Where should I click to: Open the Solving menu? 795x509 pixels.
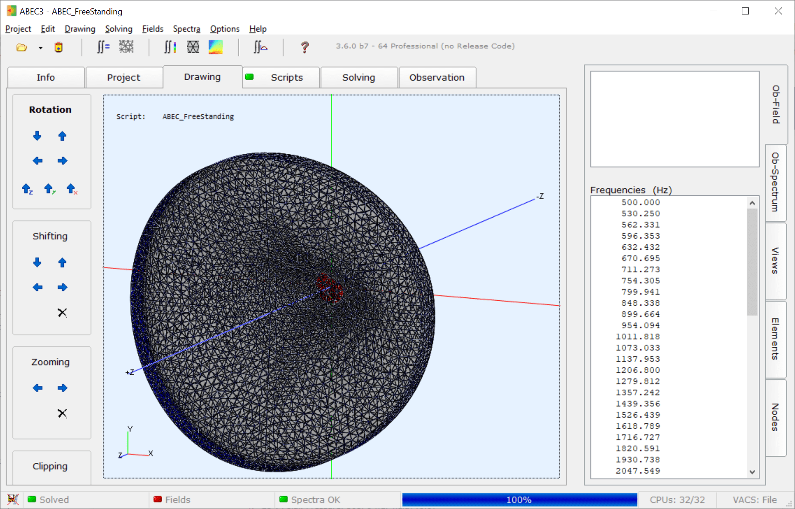point(119,29)
